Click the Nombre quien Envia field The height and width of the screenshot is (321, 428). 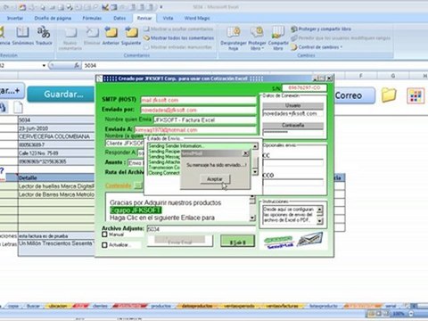tap(204, 120)
